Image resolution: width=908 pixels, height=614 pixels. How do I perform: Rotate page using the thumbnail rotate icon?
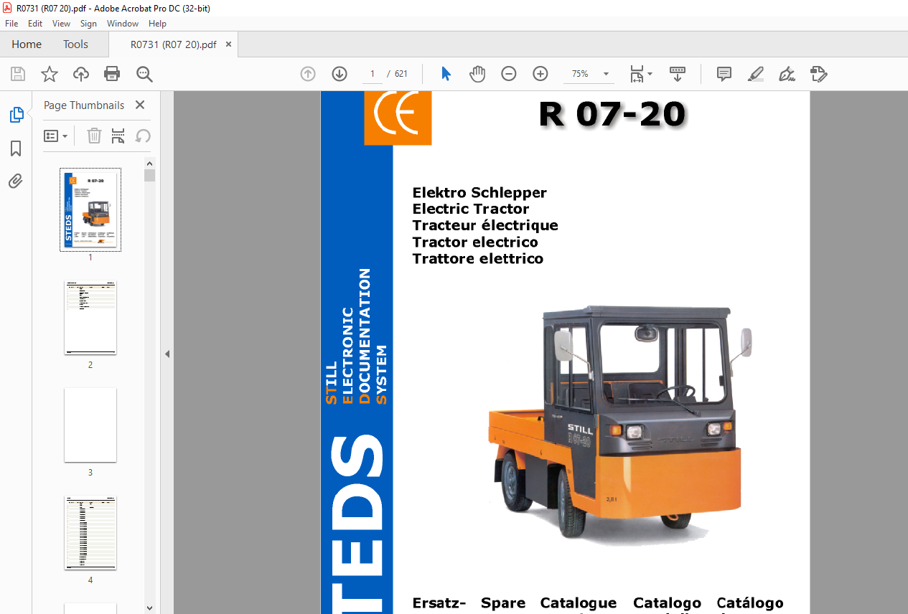143,136
